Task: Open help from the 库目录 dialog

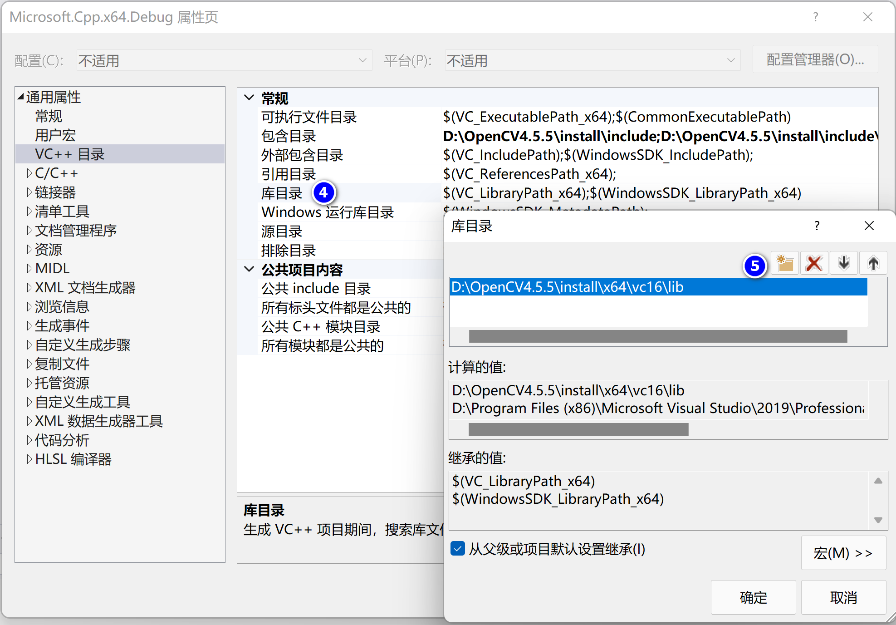Action: (x=817, y=226)
